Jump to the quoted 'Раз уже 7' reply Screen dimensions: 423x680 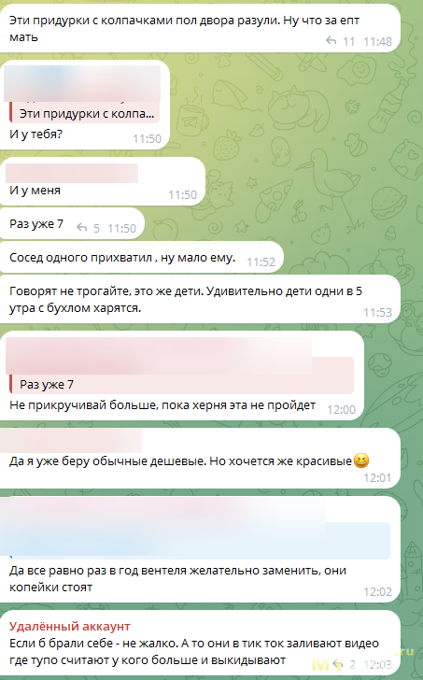(x=181, y=384)
